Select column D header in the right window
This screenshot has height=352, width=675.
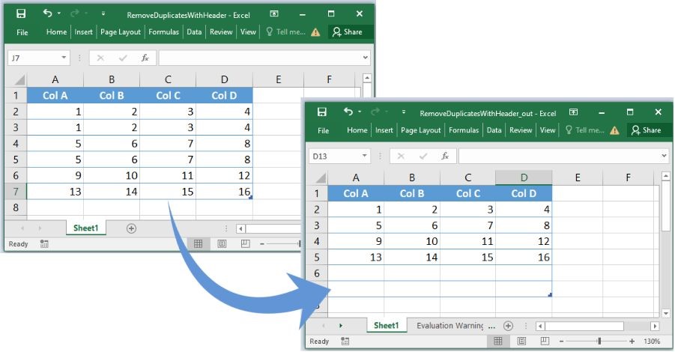524,177
